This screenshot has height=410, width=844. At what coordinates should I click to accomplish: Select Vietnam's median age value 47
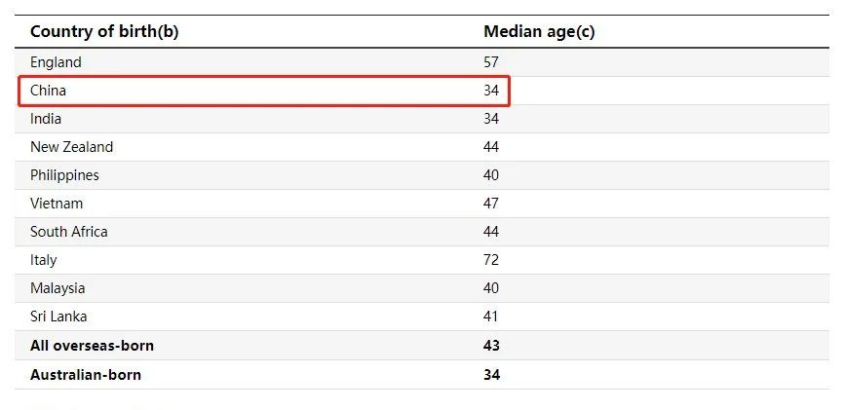click(x=491, y=204)
